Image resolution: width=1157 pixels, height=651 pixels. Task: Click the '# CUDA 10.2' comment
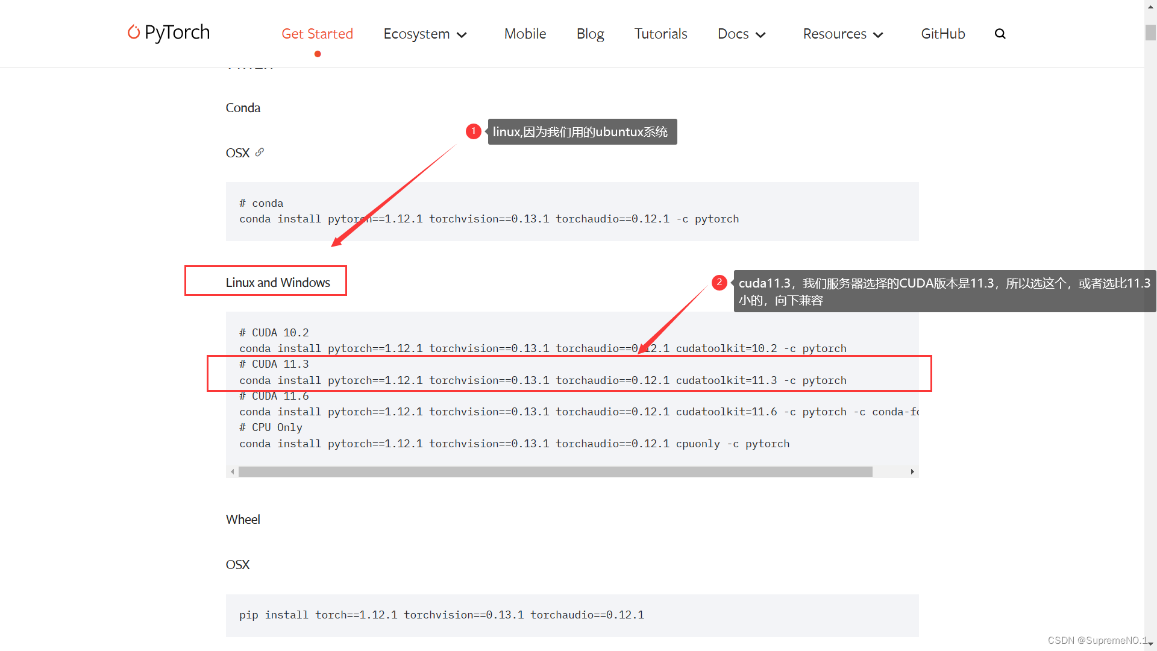pos(274,333)
